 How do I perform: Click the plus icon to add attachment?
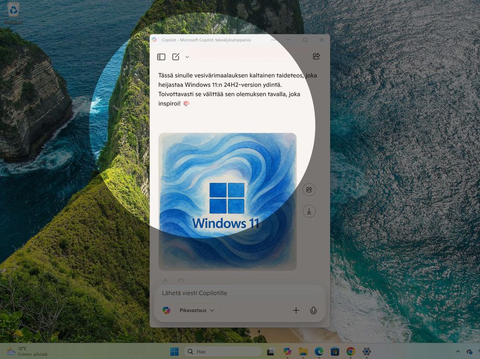coord(296,311)
